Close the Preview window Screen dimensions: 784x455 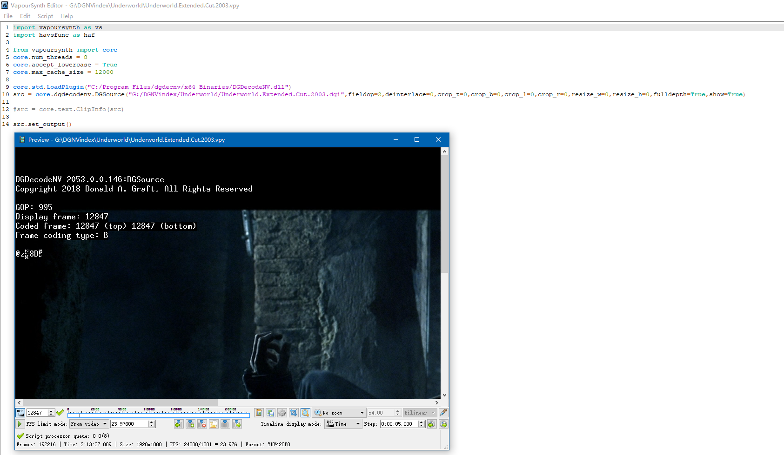tap(438, 139)
